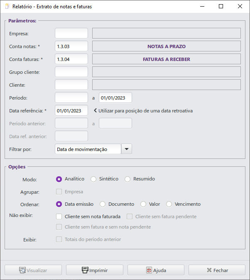Focus the Conta notas field 1.3.03
This screenshot has height=280, width=250.
(x=71, y=46)
